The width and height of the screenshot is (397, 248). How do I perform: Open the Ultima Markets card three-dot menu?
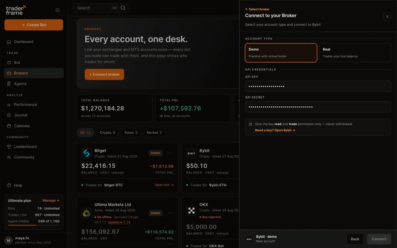tap(170, 213)
